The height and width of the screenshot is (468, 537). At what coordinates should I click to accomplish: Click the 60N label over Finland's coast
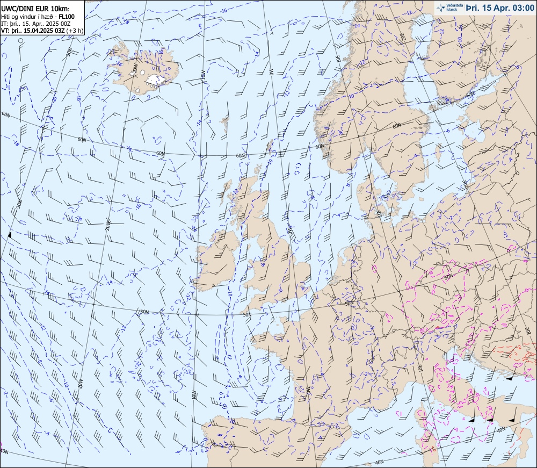tap(470, 94)
